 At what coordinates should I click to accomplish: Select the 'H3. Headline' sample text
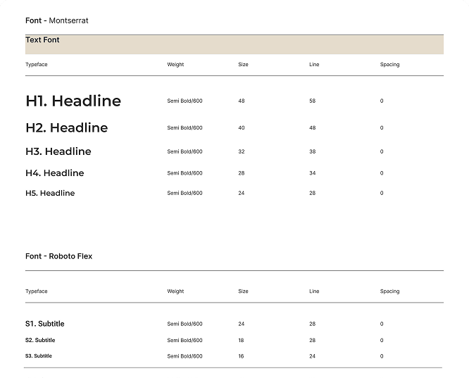(x=58, y=151)
